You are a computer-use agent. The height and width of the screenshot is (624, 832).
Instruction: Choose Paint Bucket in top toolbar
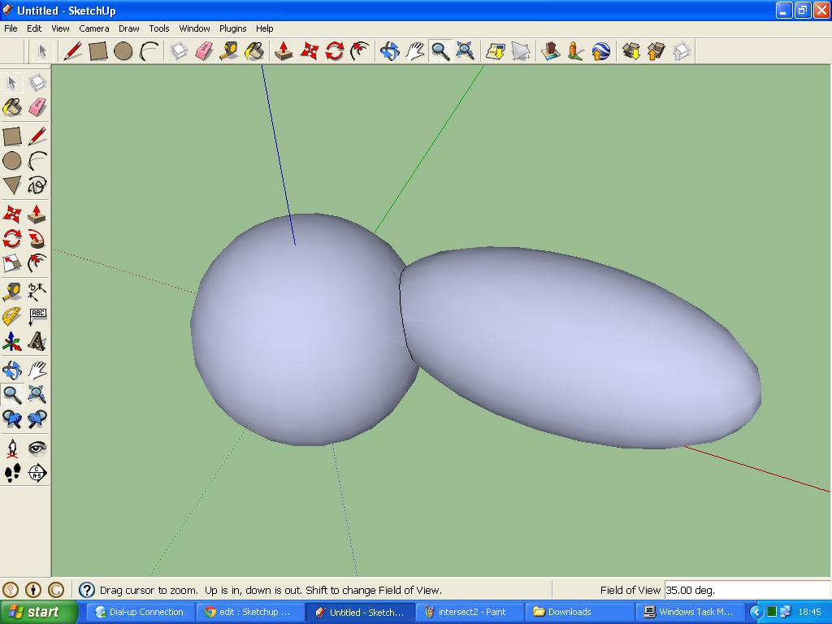click(x=254, y=51)
